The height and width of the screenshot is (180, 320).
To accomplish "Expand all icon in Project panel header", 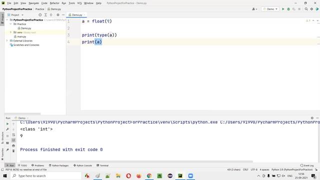I will tap(45, 15).
